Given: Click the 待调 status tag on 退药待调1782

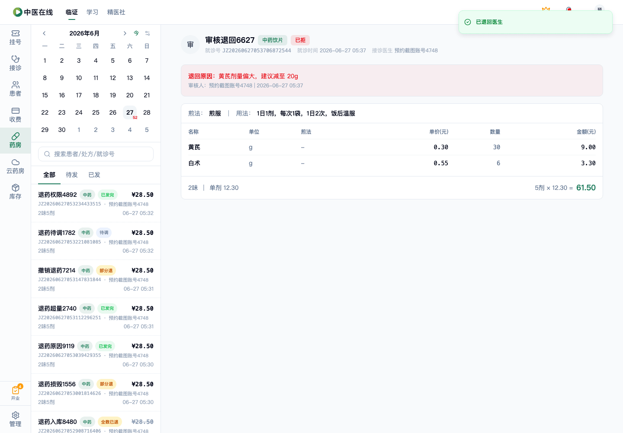Looking at the screenshot, I should 104,233.
